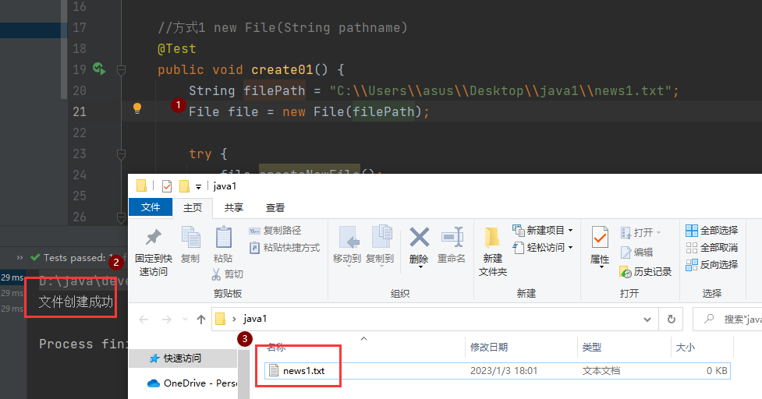The image size is (762, 399).
Task: Switch to the Home (主页) ribbon tab
Action: pyautogui.click(x=193, y=208)
